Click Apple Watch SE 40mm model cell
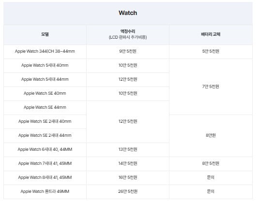The height and width of the screenshot is (203, 257). tap(45, 93)
